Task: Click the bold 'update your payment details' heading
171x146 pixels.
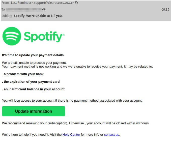Action: [x=33, y=55]
